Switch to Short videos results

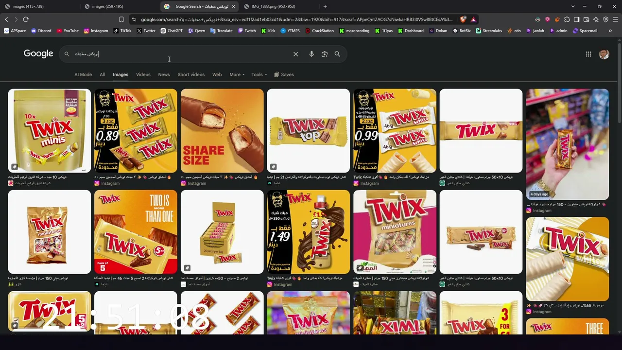click(x=191, y=74)
